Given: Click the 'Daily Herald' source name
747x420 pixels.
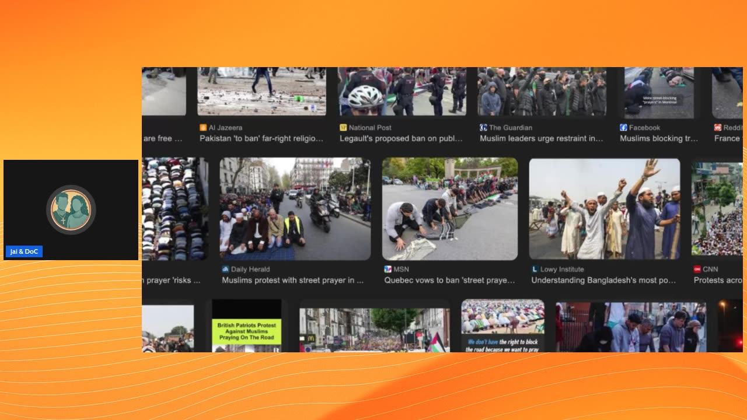Looking at the screenshot, I should [250, 269].
